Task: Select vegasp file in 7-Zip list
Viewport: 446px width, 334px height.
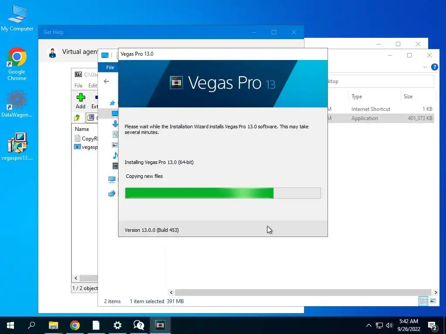Action: [86, 147]
